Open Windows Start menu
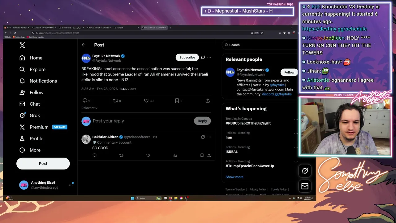Screen dimensions: 396x223 pos(132,198)
